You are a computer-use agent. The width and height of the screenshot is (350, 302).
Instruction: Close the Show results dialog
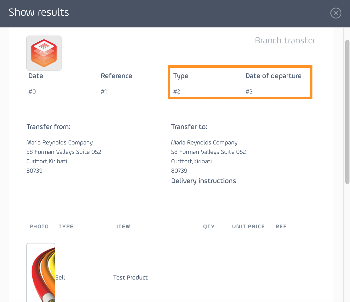pos(336,13)
